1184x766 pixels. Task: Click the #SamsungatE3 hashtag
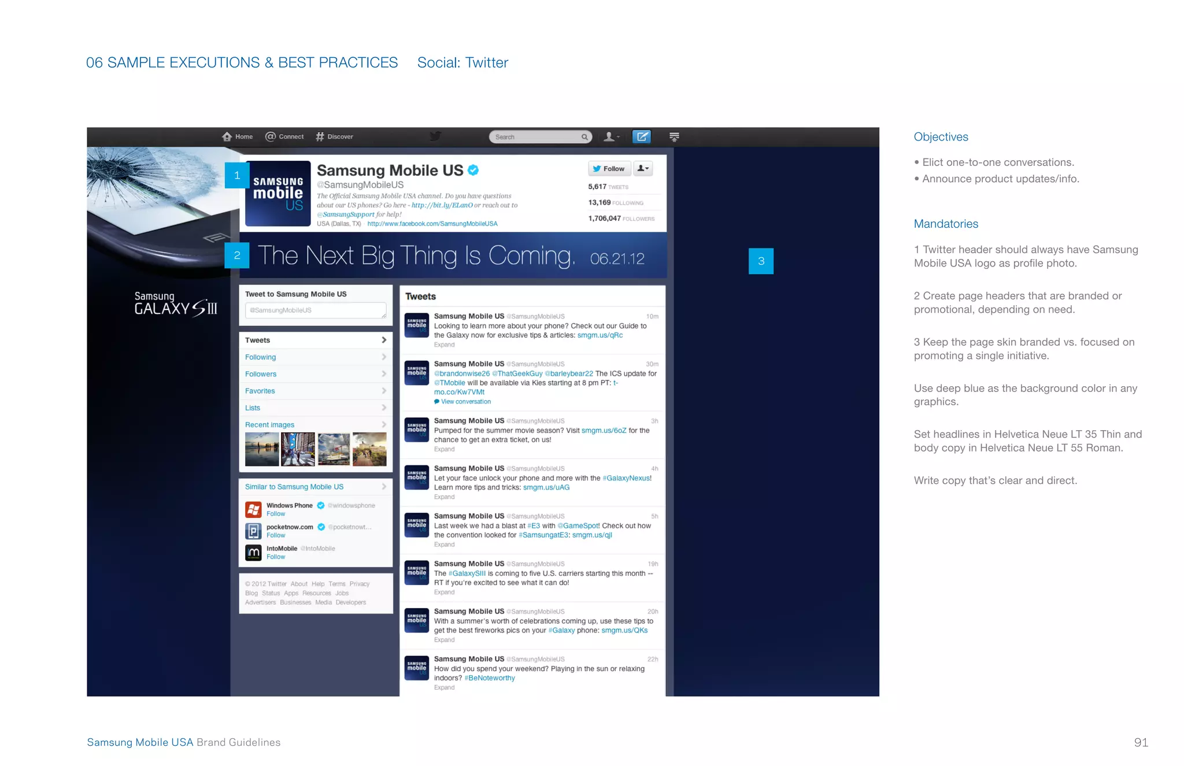(543, 535)
